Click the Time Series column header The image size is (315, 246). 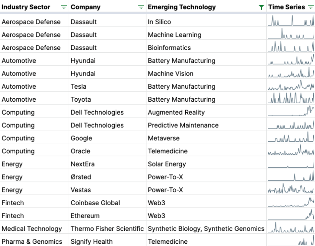(291, 7)
